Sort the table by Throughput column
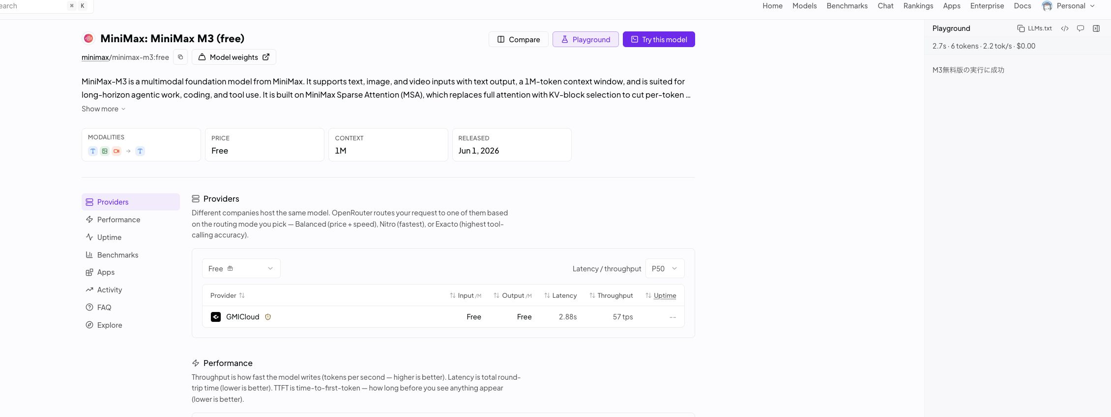 pos(611,295)
